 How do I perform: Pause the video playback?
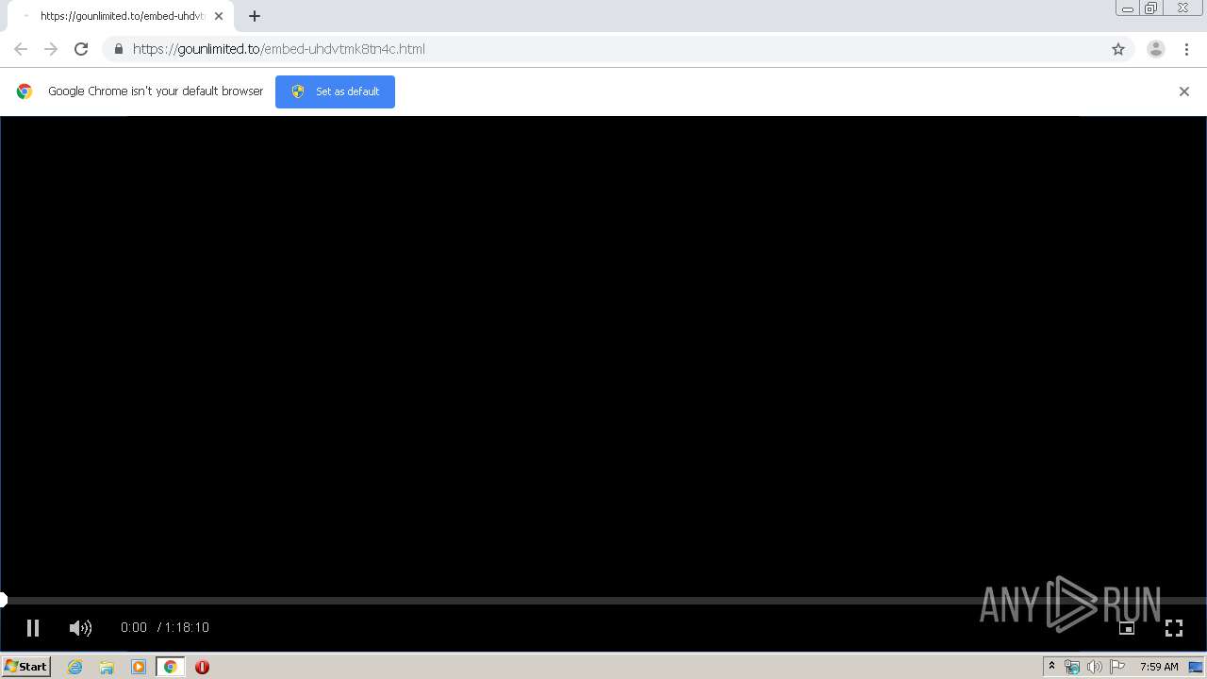(x=33, y=627)
